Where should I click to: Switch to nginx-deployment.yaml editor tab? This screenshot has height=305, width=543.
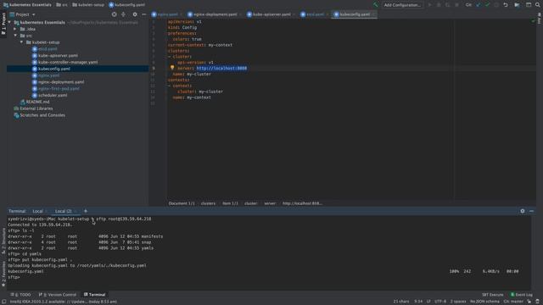pyautogui.click(x=215, y=14)
